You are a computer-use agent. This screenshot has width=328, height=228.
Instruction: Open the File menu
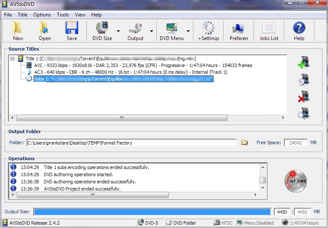[8, 15]
